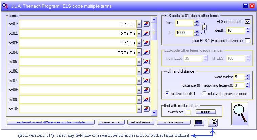This screenshot has width=257, height=140.
Task: Click the rotate terms button
Action: 174,122
